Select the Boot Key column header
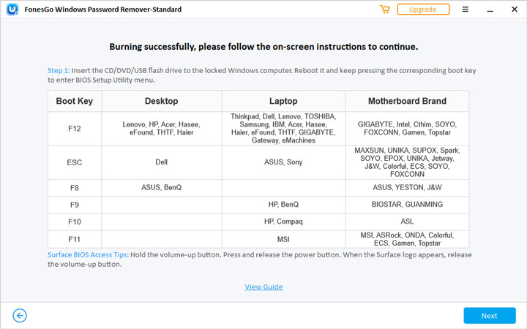527x329 pixels. [74, 101]
